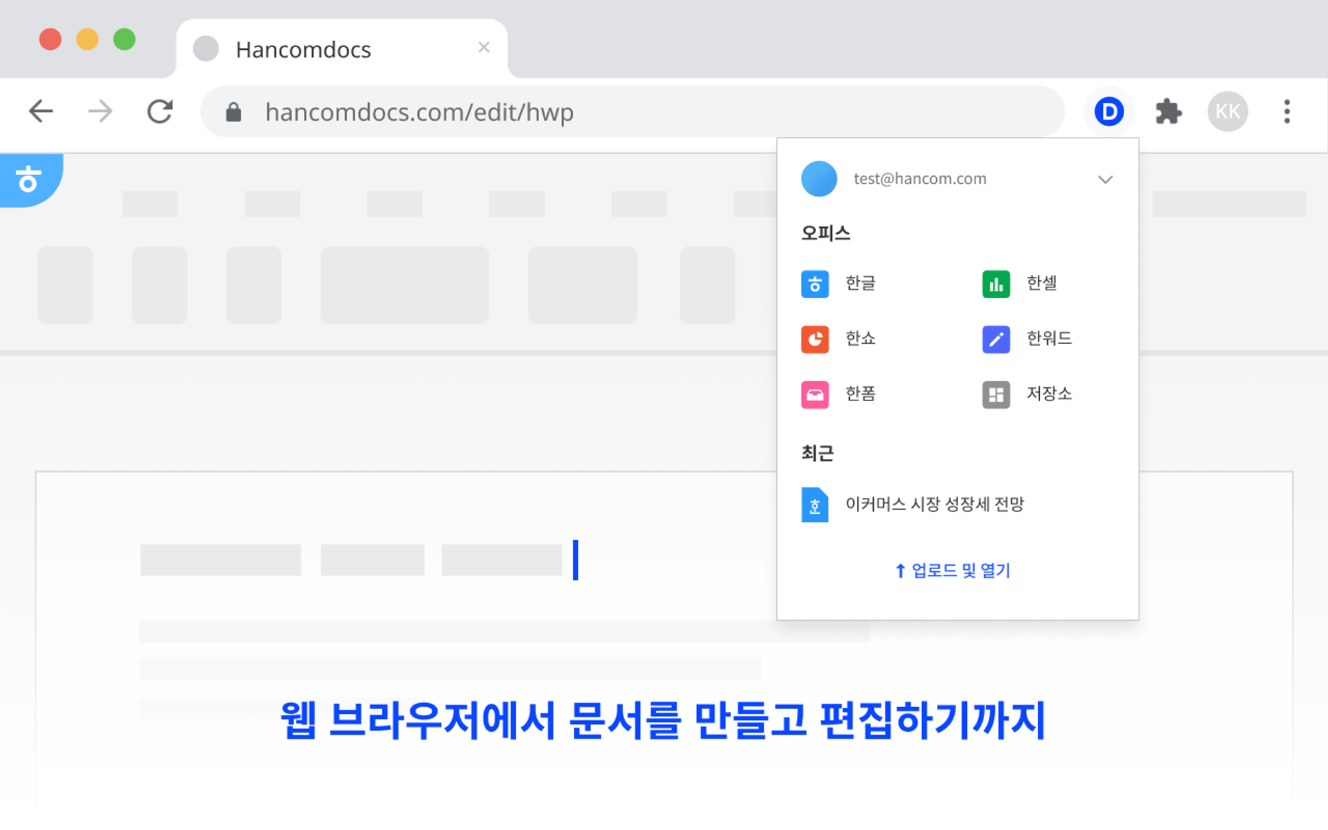Click the 최근 section heading
1328x830 pixels.
pos(817,453)
